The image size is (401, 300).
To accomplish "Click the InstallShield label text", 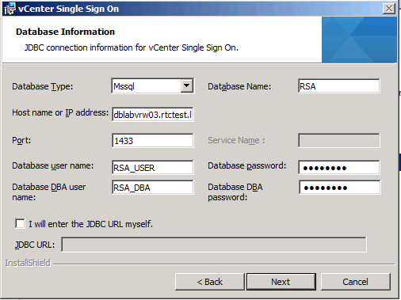I will pyautogui.click(x=28, y=263).
